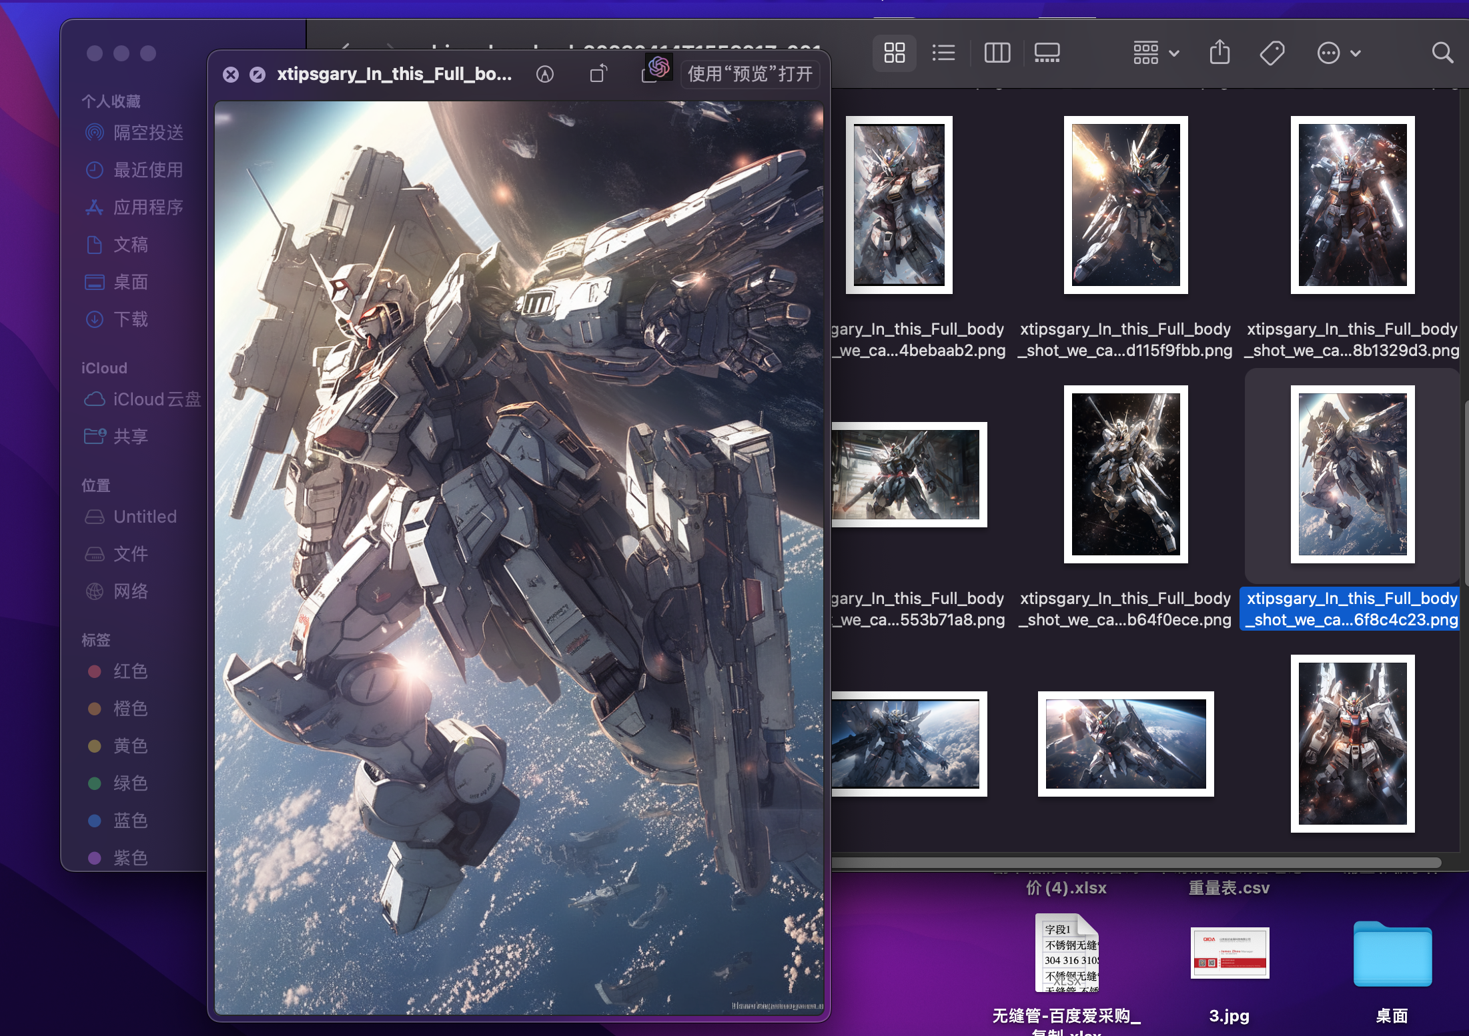The height and width of the screenshot is (1036, 1469).
Task: Click the Finder horizontal scrollbar
Action: pyautogui.click(x=1136, y=863)
